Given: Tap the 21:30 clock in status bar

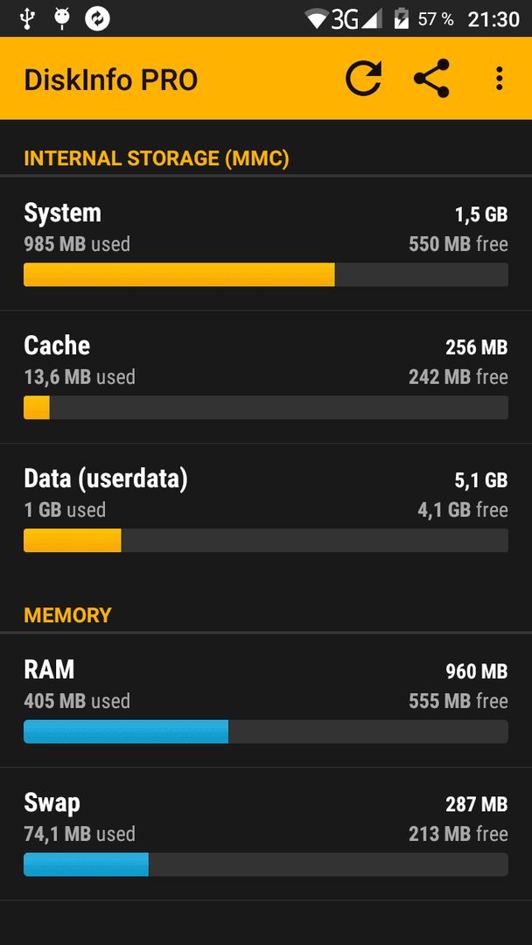Looking at the screenshot, I should (493, 19).
